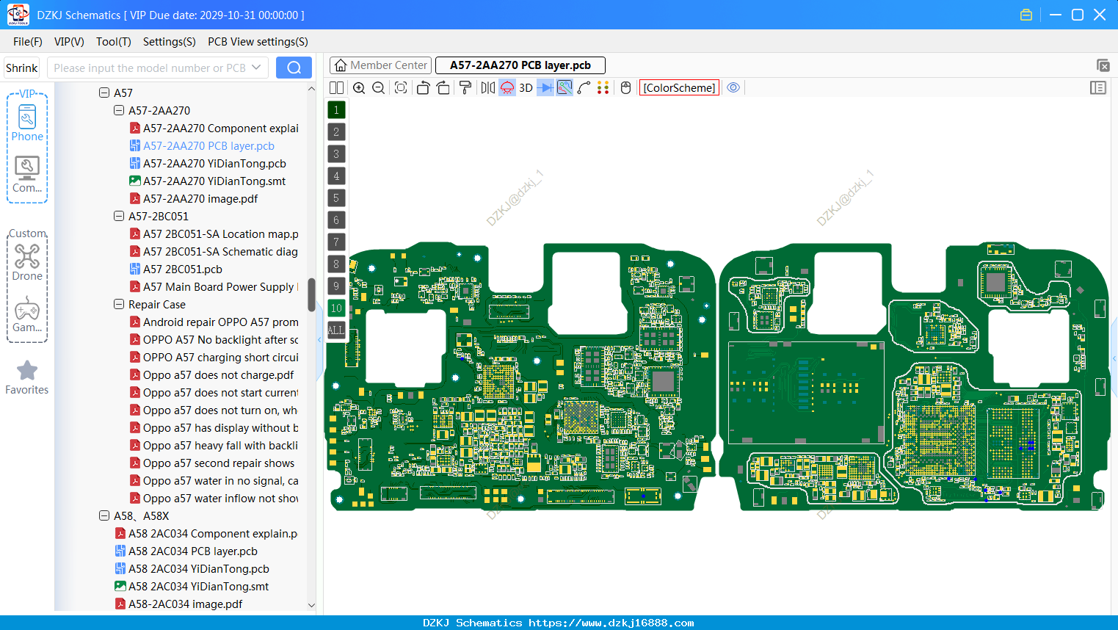Click the split view layout icon
The image size is (1118, 630).
336,88
